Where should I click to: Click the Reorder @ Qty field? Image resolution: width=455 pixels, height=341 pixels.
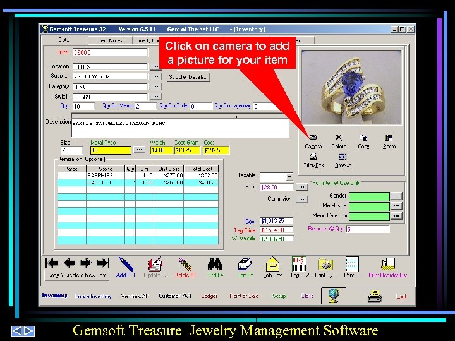[367, 229]
